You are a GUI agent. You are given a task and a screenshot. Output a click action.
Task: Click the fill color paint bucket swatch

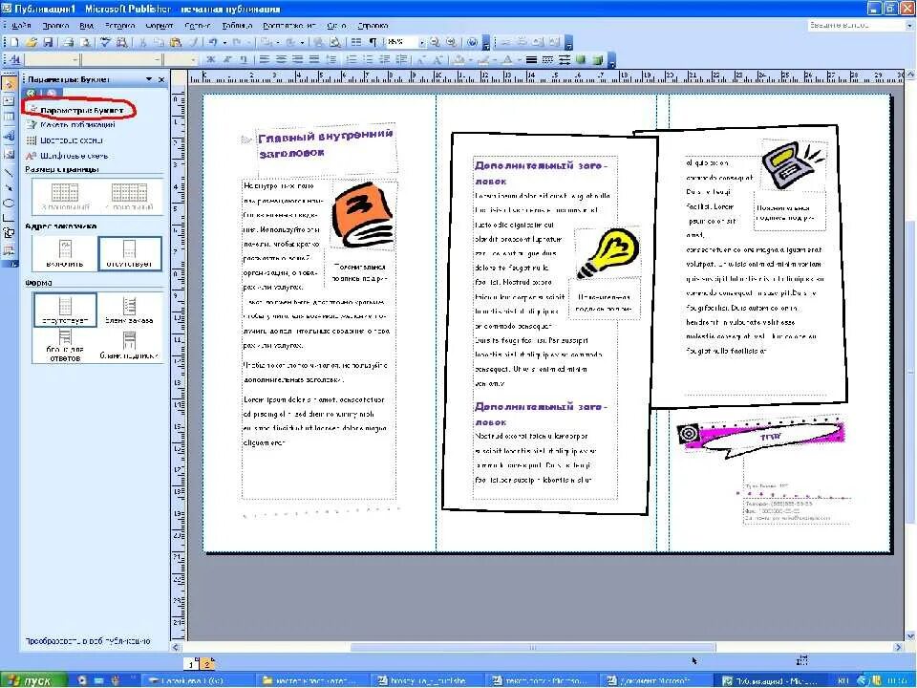tap(460, 59)
